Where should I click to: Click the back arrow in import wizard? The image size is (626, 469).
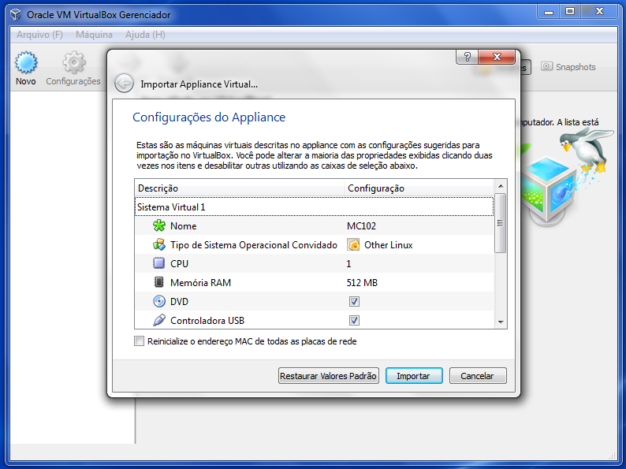124,84
